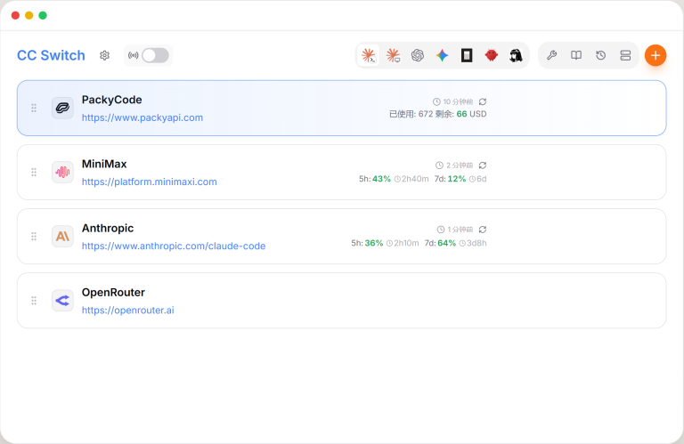
Task: Select the Anthropic provider name
Action: [108, 228]
